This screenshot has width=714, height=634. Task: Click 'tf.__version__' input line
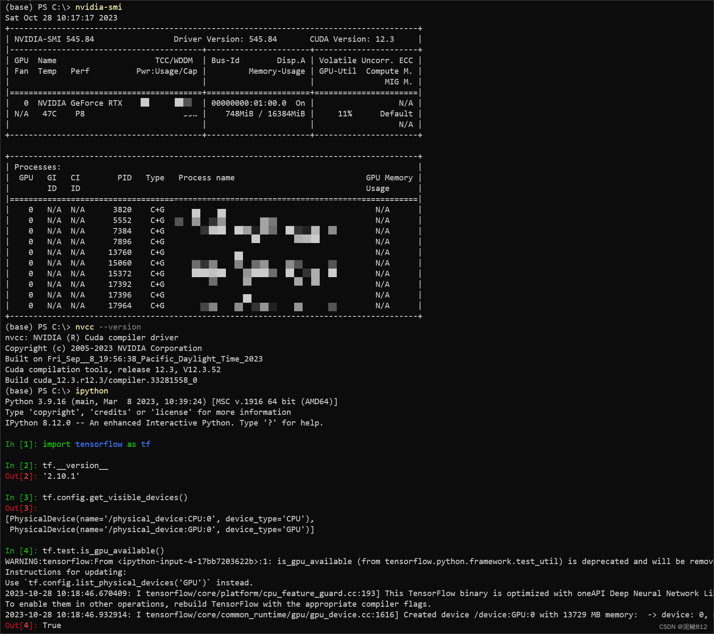pyautogui.click(x=75, y=466)
